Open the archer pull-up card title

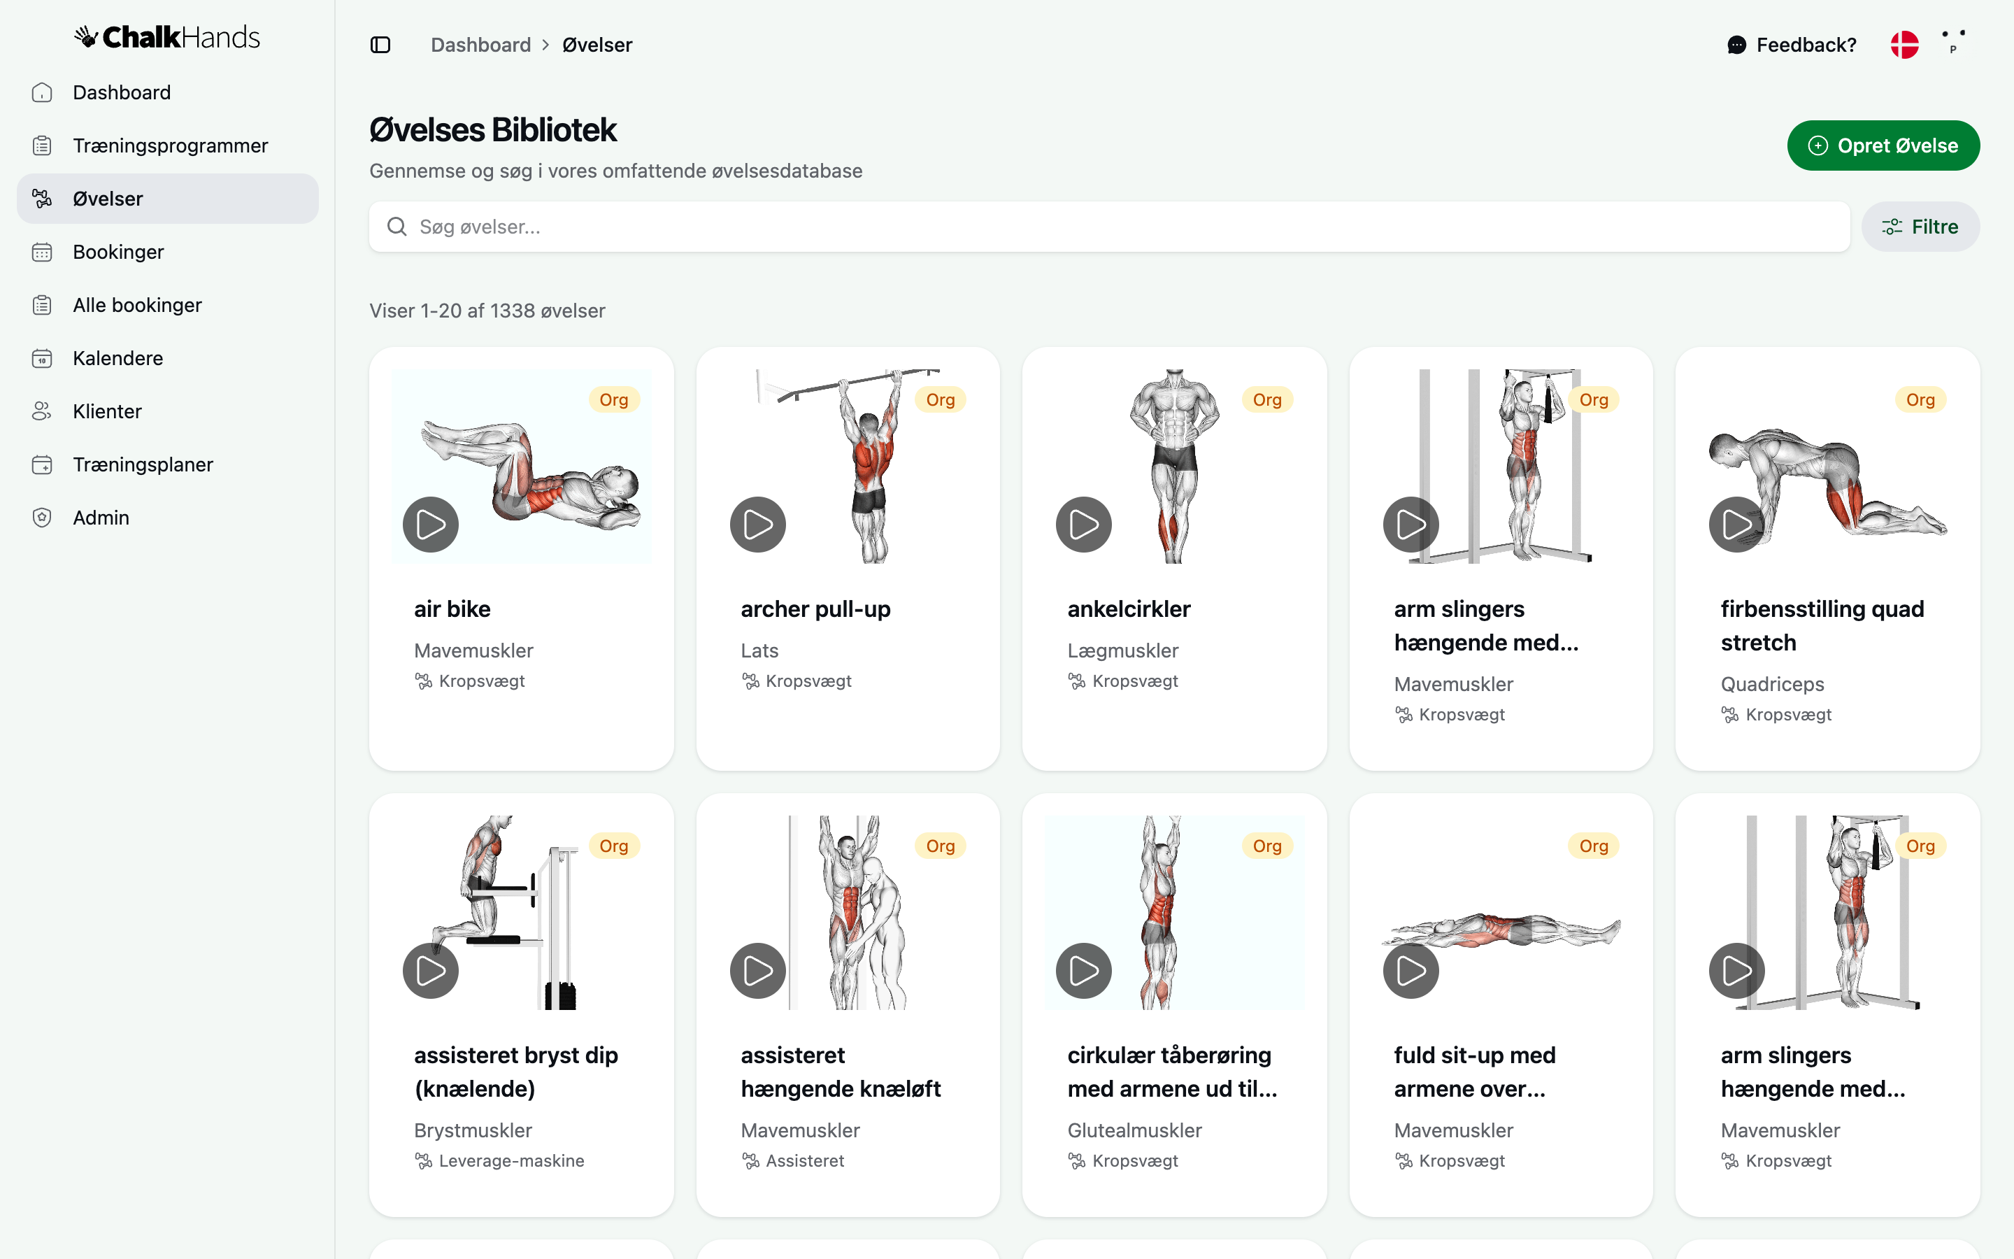click(815, 609)
